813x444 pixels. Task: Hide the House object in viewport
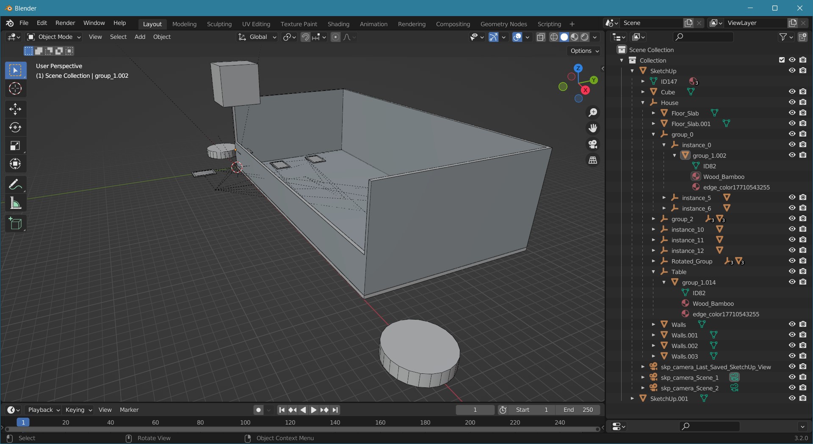(792, 102)
